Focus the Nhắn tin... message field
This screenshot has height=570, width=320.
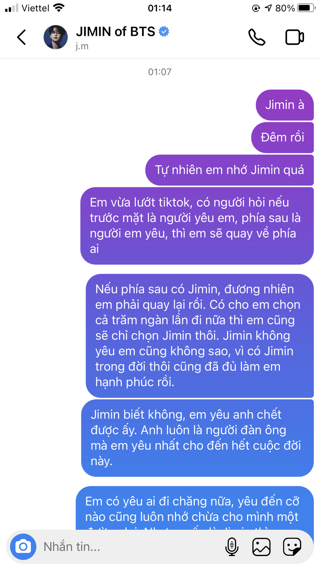(x=130, y=547)
